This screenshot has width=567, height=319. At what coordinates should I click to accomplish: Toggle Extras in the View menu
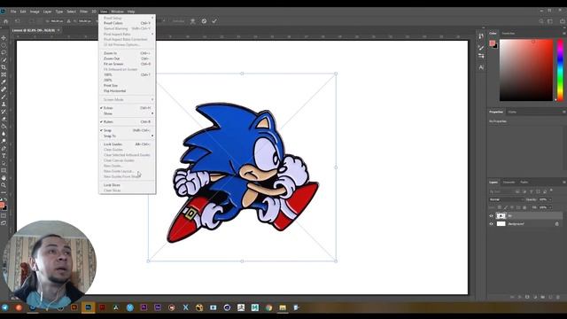tap(127, 108)
